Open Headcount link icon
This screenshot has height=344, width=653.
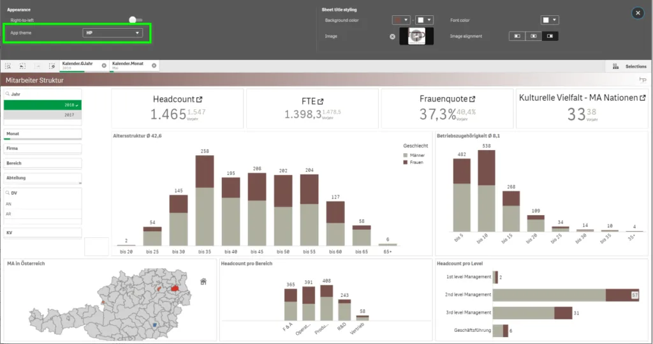tap(200, 99)
